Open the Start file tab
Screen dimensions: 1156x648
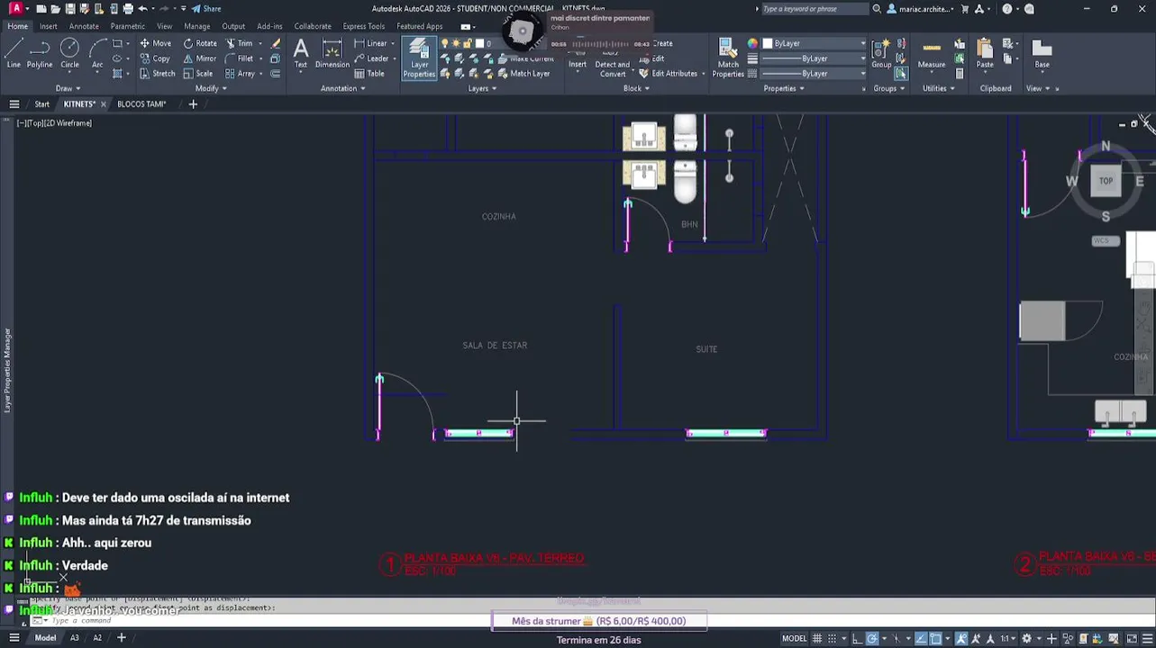click(x=41, y=104)
